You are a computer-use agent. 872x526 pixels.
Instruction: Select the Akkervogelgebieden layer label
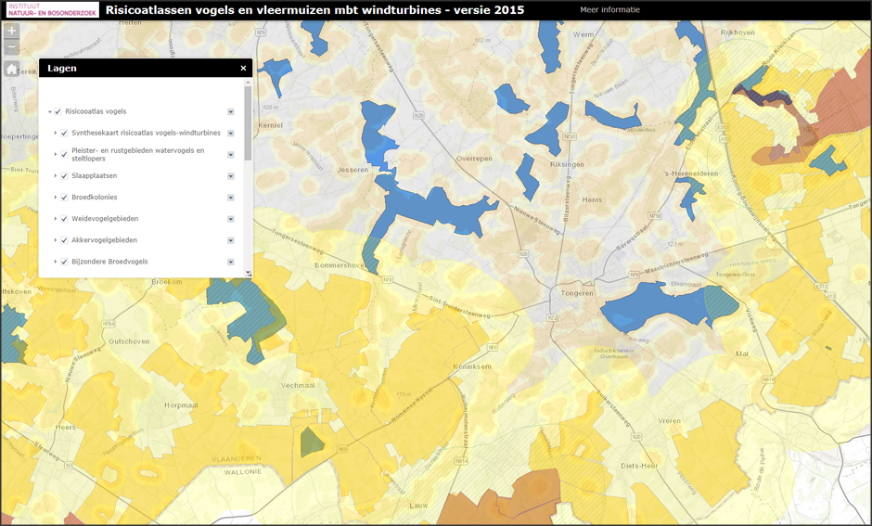point(104,240)
